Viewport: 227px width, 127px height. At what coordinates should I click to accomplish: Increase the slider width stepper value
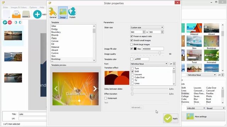coord(144,31)
